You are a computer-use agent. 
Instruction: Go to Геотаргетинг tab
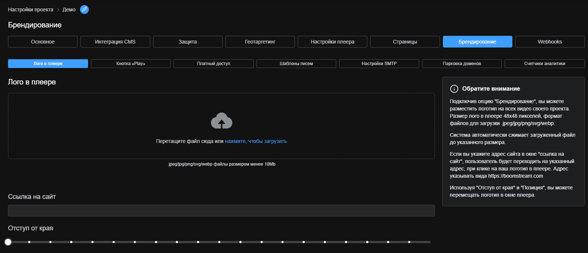point(260,42)
